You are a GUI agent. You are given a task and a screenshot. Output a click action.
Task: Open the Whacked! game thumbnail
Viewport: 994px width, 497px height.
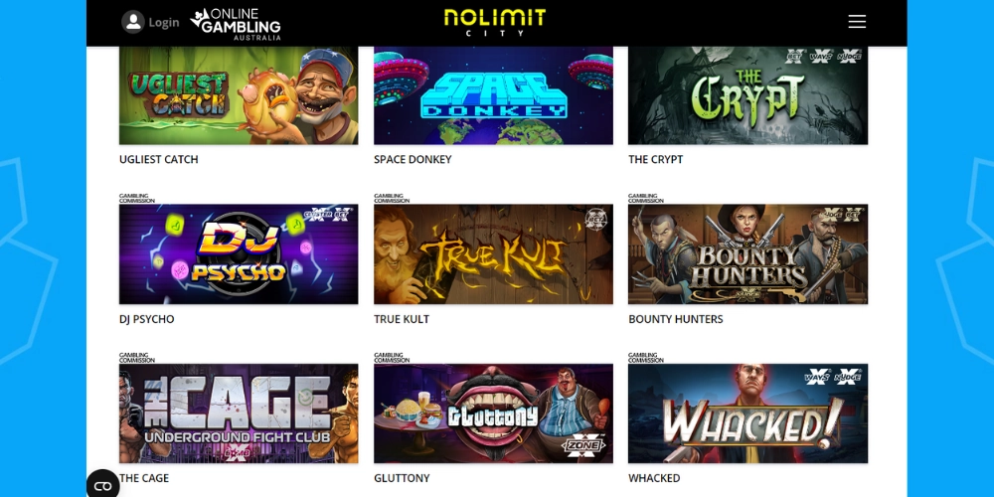748,414
